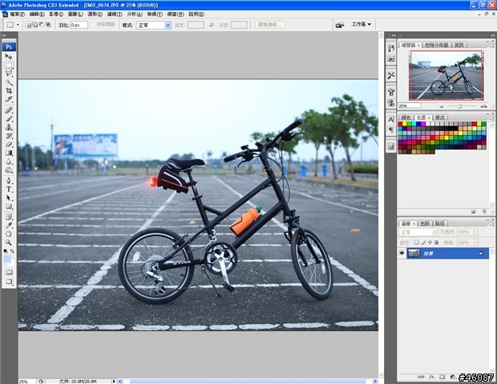
Task: Select the Lasso tool
Action: 9,74
